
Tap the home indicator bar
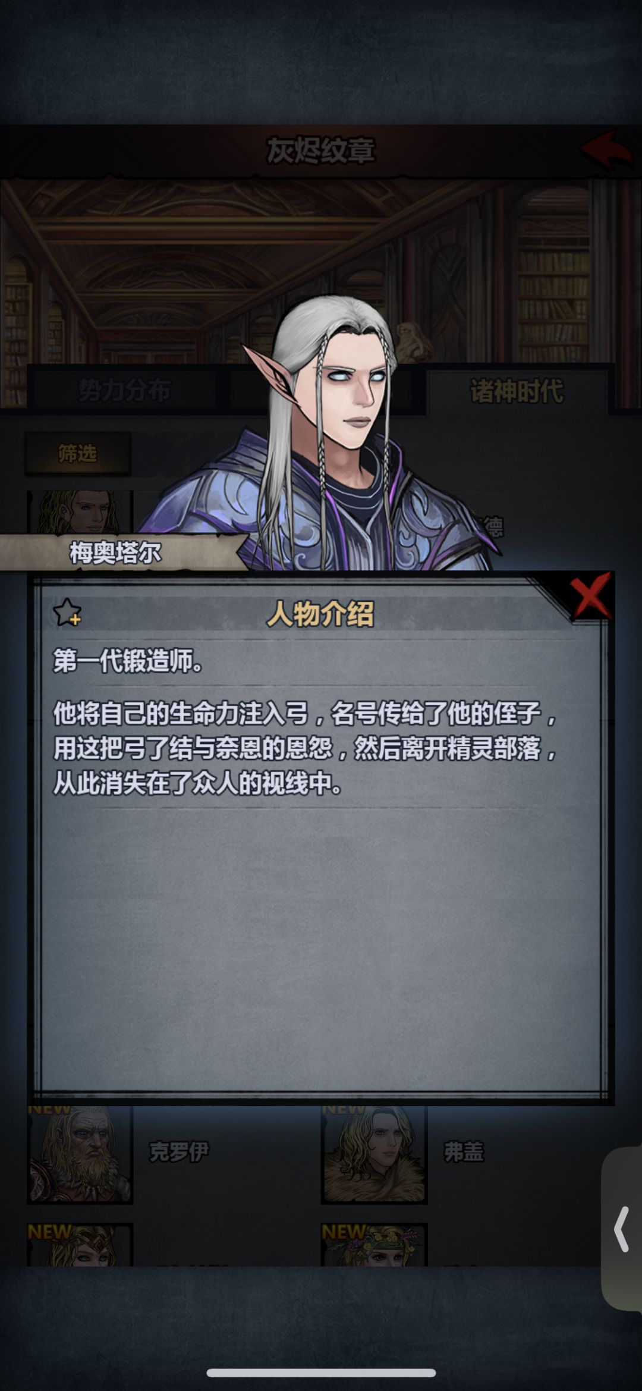pyautogui.click(x=321, y=1373)
